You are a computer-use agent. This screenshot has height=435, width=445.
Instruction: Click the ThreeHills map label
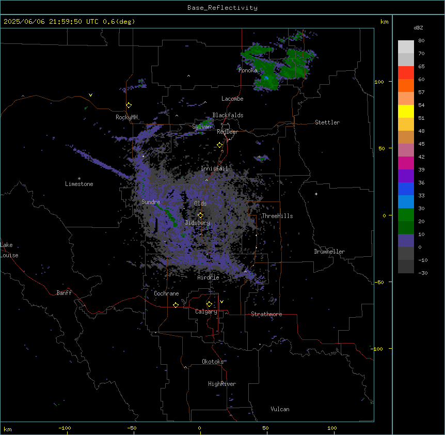[x=277, y=216]
